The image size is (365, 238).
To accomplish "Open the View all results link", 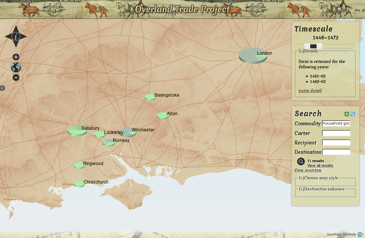I will tap(320, 166).
